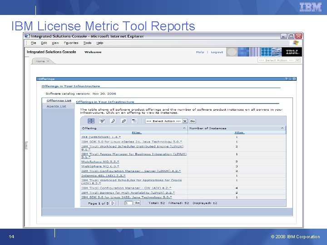The width and height of the screenshot is (327, 245).
Task: Click the second table toolbar icon with arrows
Action: click(102, 121)
